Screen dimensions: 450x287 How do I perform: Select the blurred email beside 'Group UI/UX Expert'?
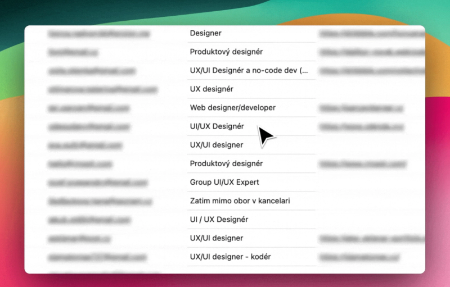tap(98, 183)
